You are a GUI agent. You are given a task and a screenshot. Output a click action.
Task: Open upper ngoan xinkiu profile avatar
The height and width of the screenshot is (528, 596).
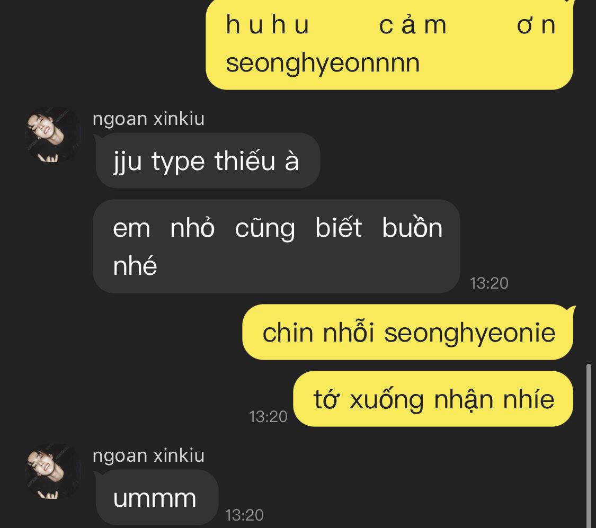[x=53, y=135]
